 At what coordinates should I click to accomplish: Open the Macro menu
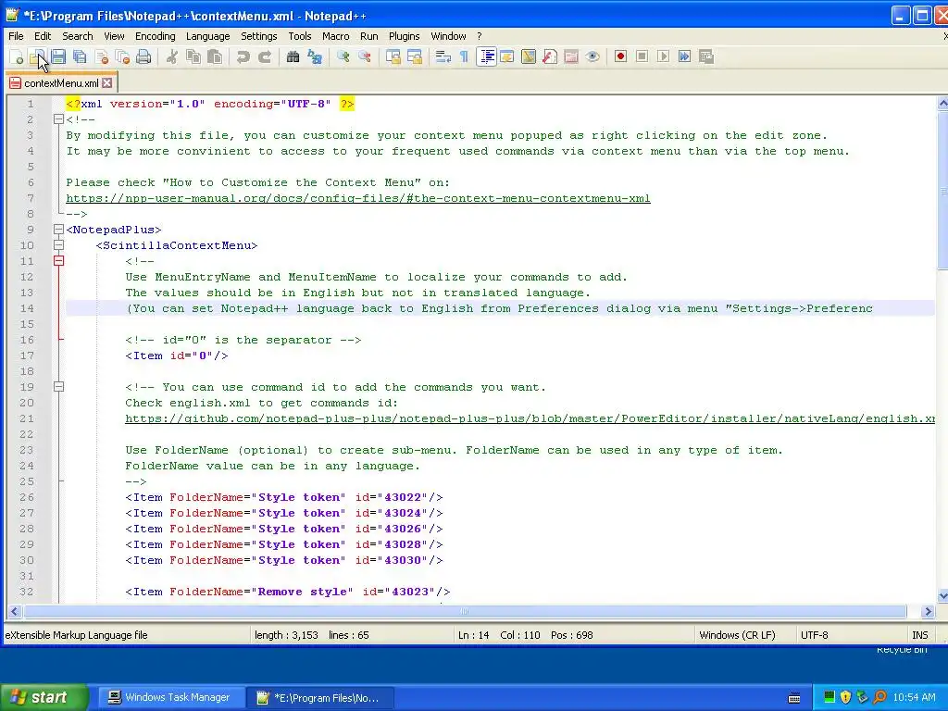pos(335,36)
